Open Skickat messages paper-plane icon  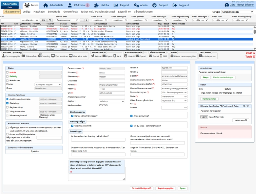(92, 56)
